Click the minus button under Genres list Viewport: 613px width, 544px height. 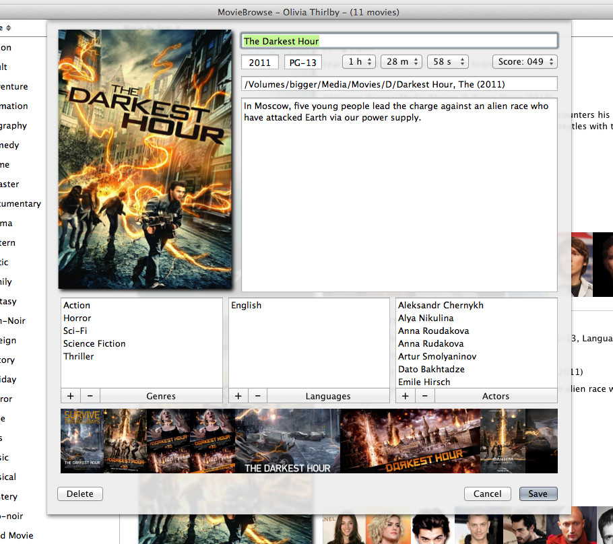click(x=90, y=396)
